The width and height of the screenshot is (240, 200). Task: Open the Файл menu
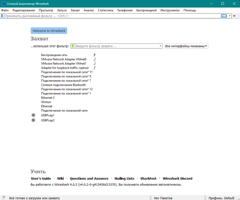point(5,10)
